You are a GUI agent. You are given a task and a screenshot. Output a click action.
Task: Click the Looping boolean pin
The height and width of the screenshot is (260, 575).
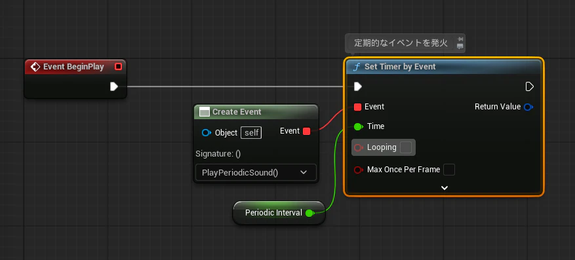click(x=358, y=147)
